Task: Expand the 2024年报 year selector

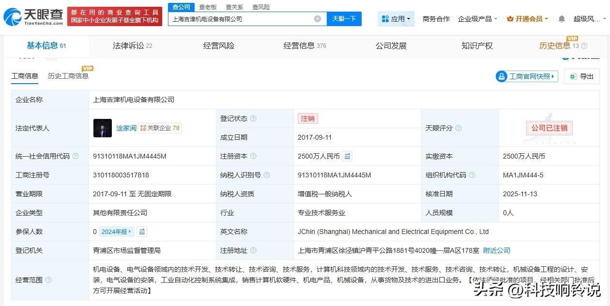Action: [x=117, y=232]
